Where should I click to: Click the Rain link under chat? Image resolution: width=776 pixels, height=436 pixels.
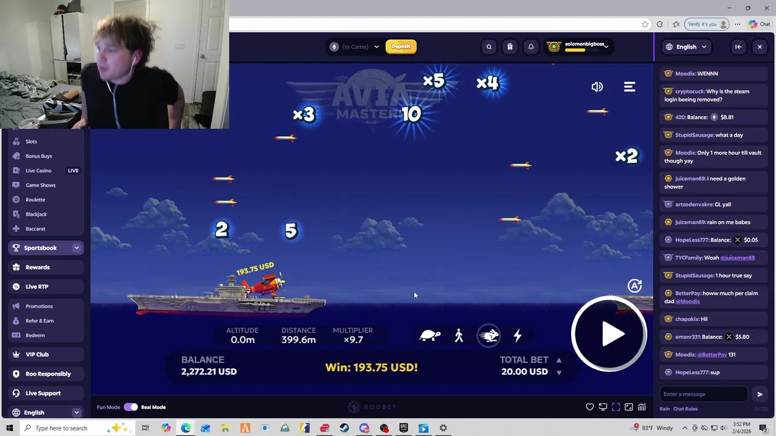point(664,409)
